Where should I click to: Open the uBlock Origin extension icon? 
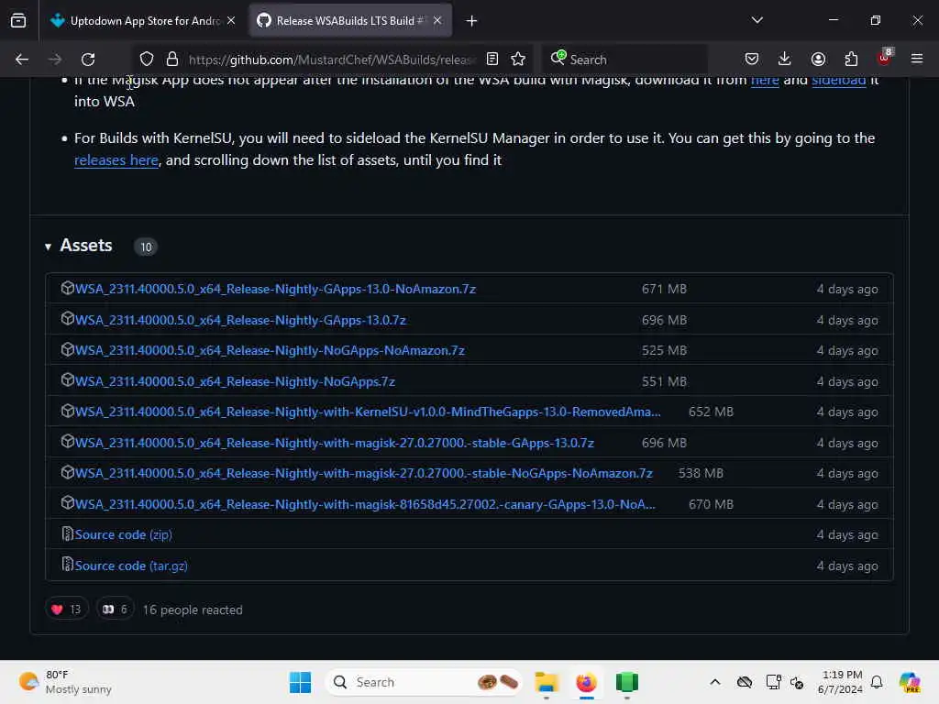pyautogui.click(x=885, y=58)
